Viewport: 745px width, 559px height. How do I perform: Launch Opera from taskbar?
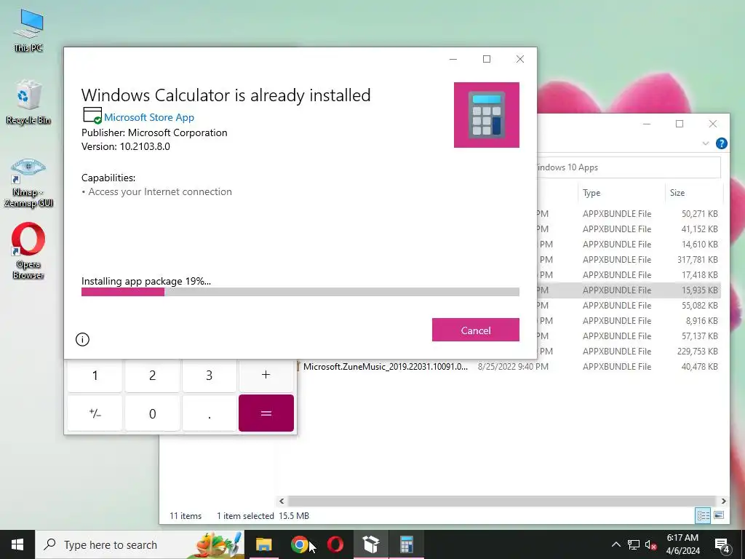click(335, 544)
